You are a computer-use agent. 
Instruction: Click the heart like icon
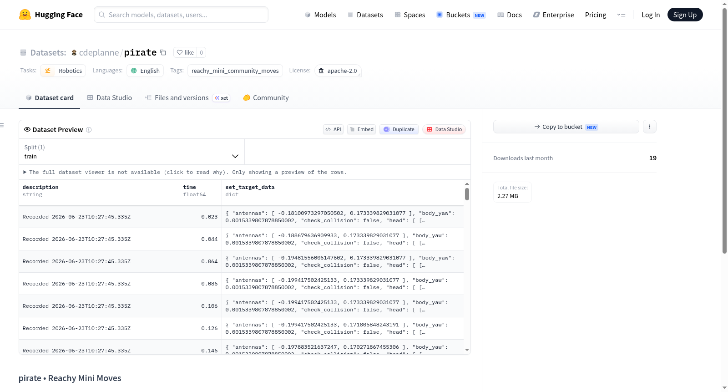[180, 52]
